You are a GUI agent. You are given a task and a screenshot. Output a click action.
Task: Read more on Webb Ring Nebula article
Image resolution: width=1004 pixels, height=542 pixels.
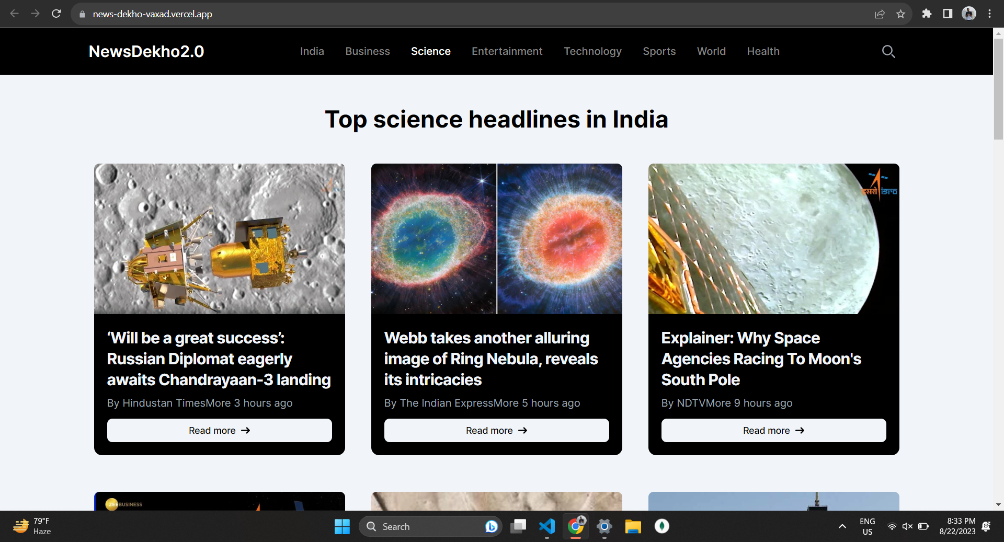point(497,430)
